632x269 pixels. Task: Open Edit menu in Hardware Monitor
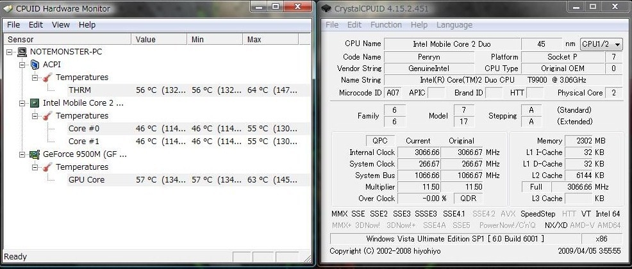click(x=35, y=24)
